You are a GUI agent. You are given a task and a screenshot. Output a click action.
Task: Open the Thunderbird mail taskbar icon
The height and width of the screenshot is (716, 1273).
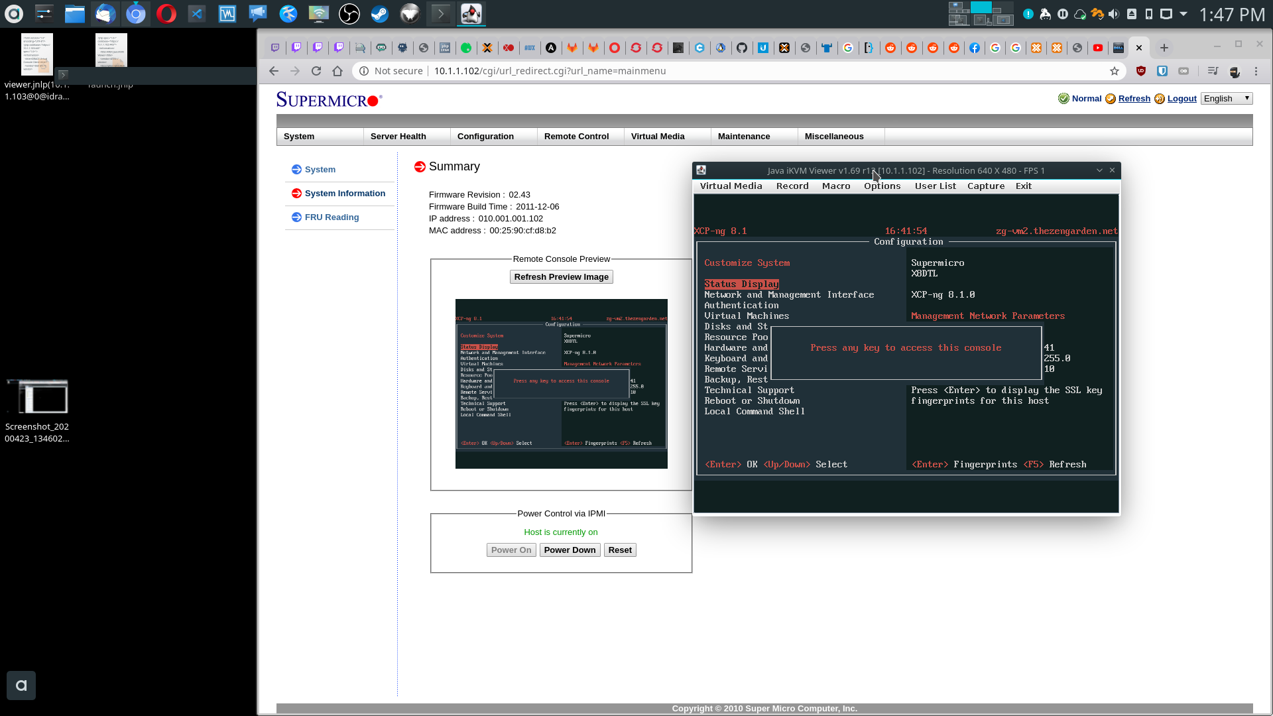point(105,13)
